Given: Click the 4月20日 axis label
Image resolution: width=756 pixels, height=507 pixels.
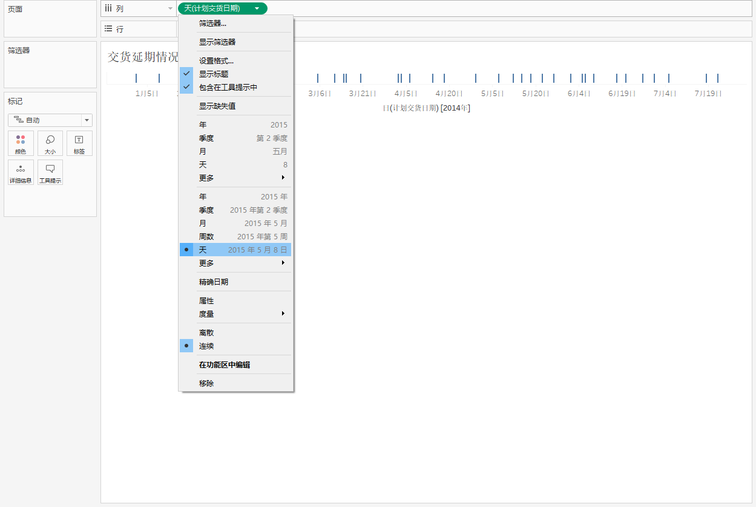Looking at the screenshot, I should click(449, 94).
